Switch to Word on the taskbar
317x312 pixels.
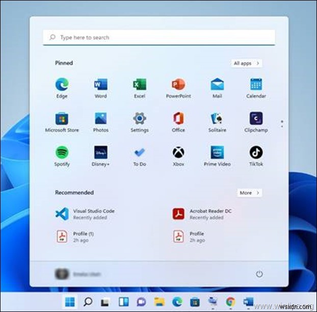point(248,302)
